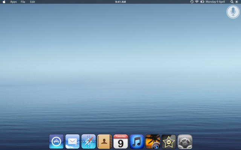Viewport: 241px width, 150px height.
Task: Launch the Mail app in the dock
Action: [x=72, y=142]
